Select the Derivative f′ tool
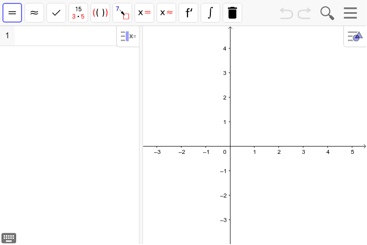 pyautogui.click(x=188, y=13)
